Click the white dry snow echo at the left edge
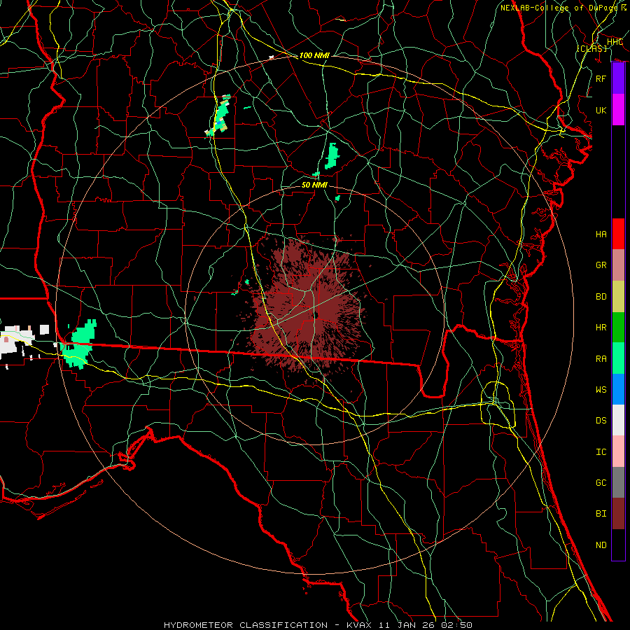Screen dimensions: 630x630 tap(18, 342)
